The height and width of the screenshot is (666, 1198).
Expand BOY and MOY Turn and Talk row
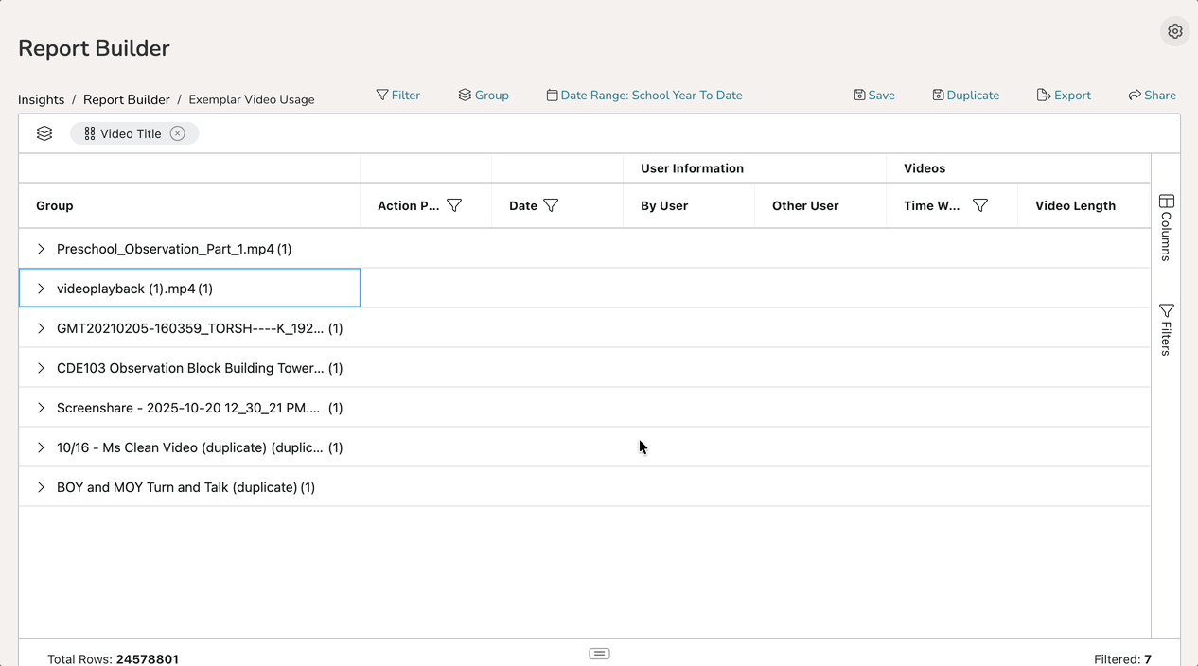pos(41,487)
